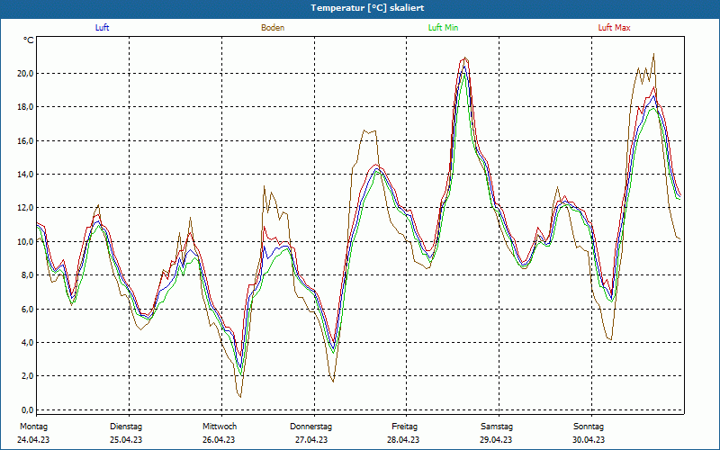Click the 'Dienstag' day label
Viewport: 720px width, 450px height.
coord(126,427)
